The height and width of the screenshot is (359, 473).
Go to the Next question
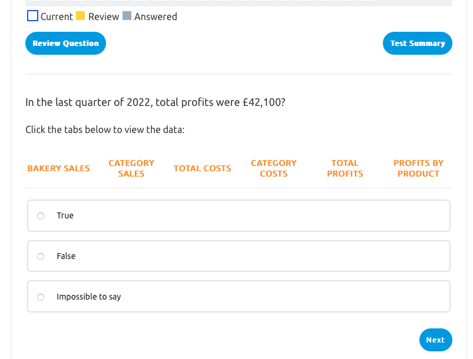click(435, 340)
